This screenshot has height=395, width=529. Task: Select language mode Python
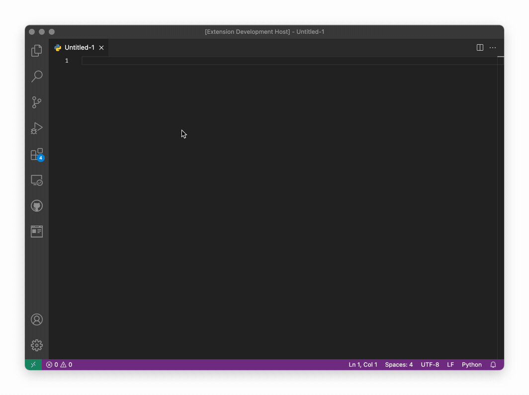[x=472, y=365]
